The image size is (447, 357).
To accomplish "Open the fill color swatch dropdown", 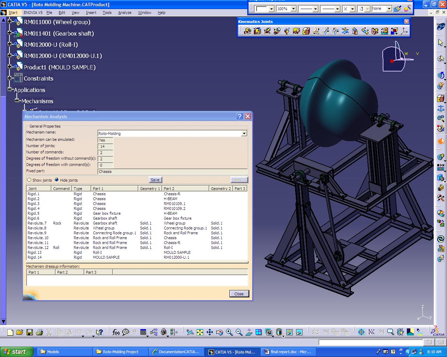I will 271,9.
